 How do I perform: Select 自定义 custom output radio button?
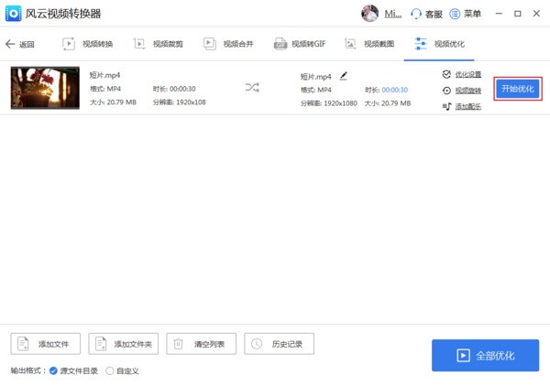click(x=110, y=370)
